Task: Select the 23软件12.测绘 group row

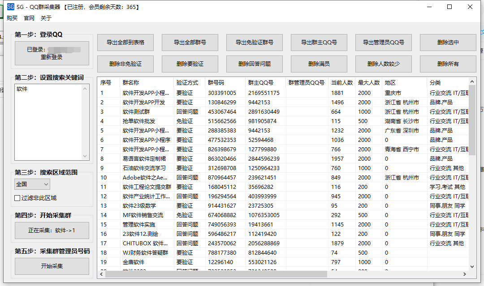Action: [x=283, y=234]
